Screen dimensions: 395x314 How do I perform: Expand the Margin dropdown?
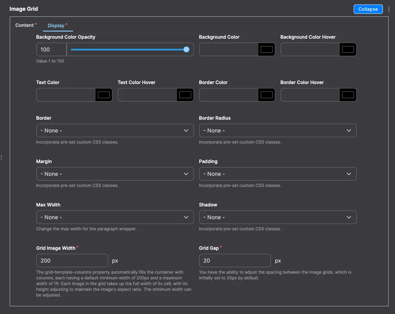pos(115,174)
